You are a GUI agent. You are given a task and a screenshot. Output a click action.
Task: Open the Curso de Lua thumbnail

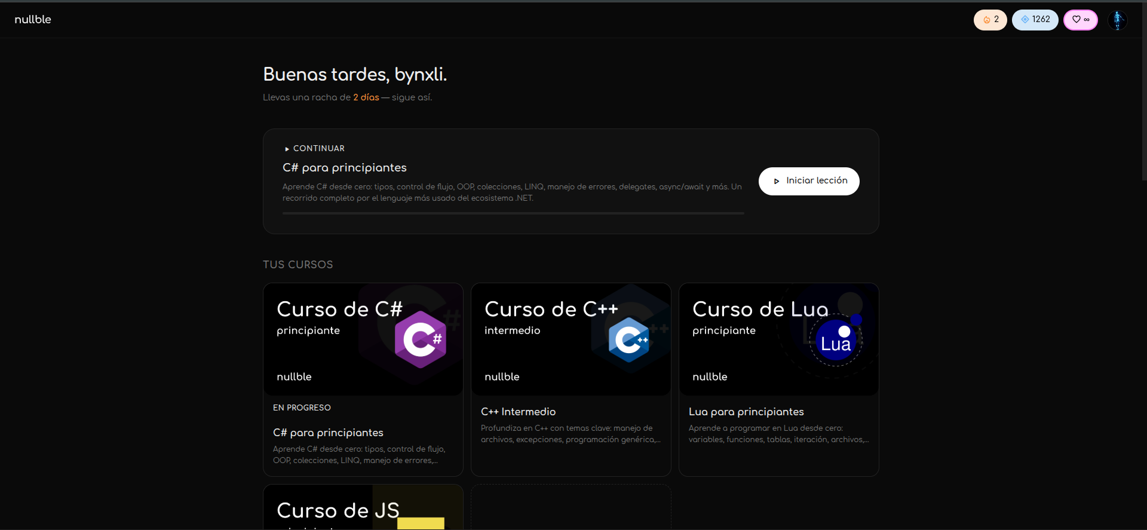pos(779,339)
